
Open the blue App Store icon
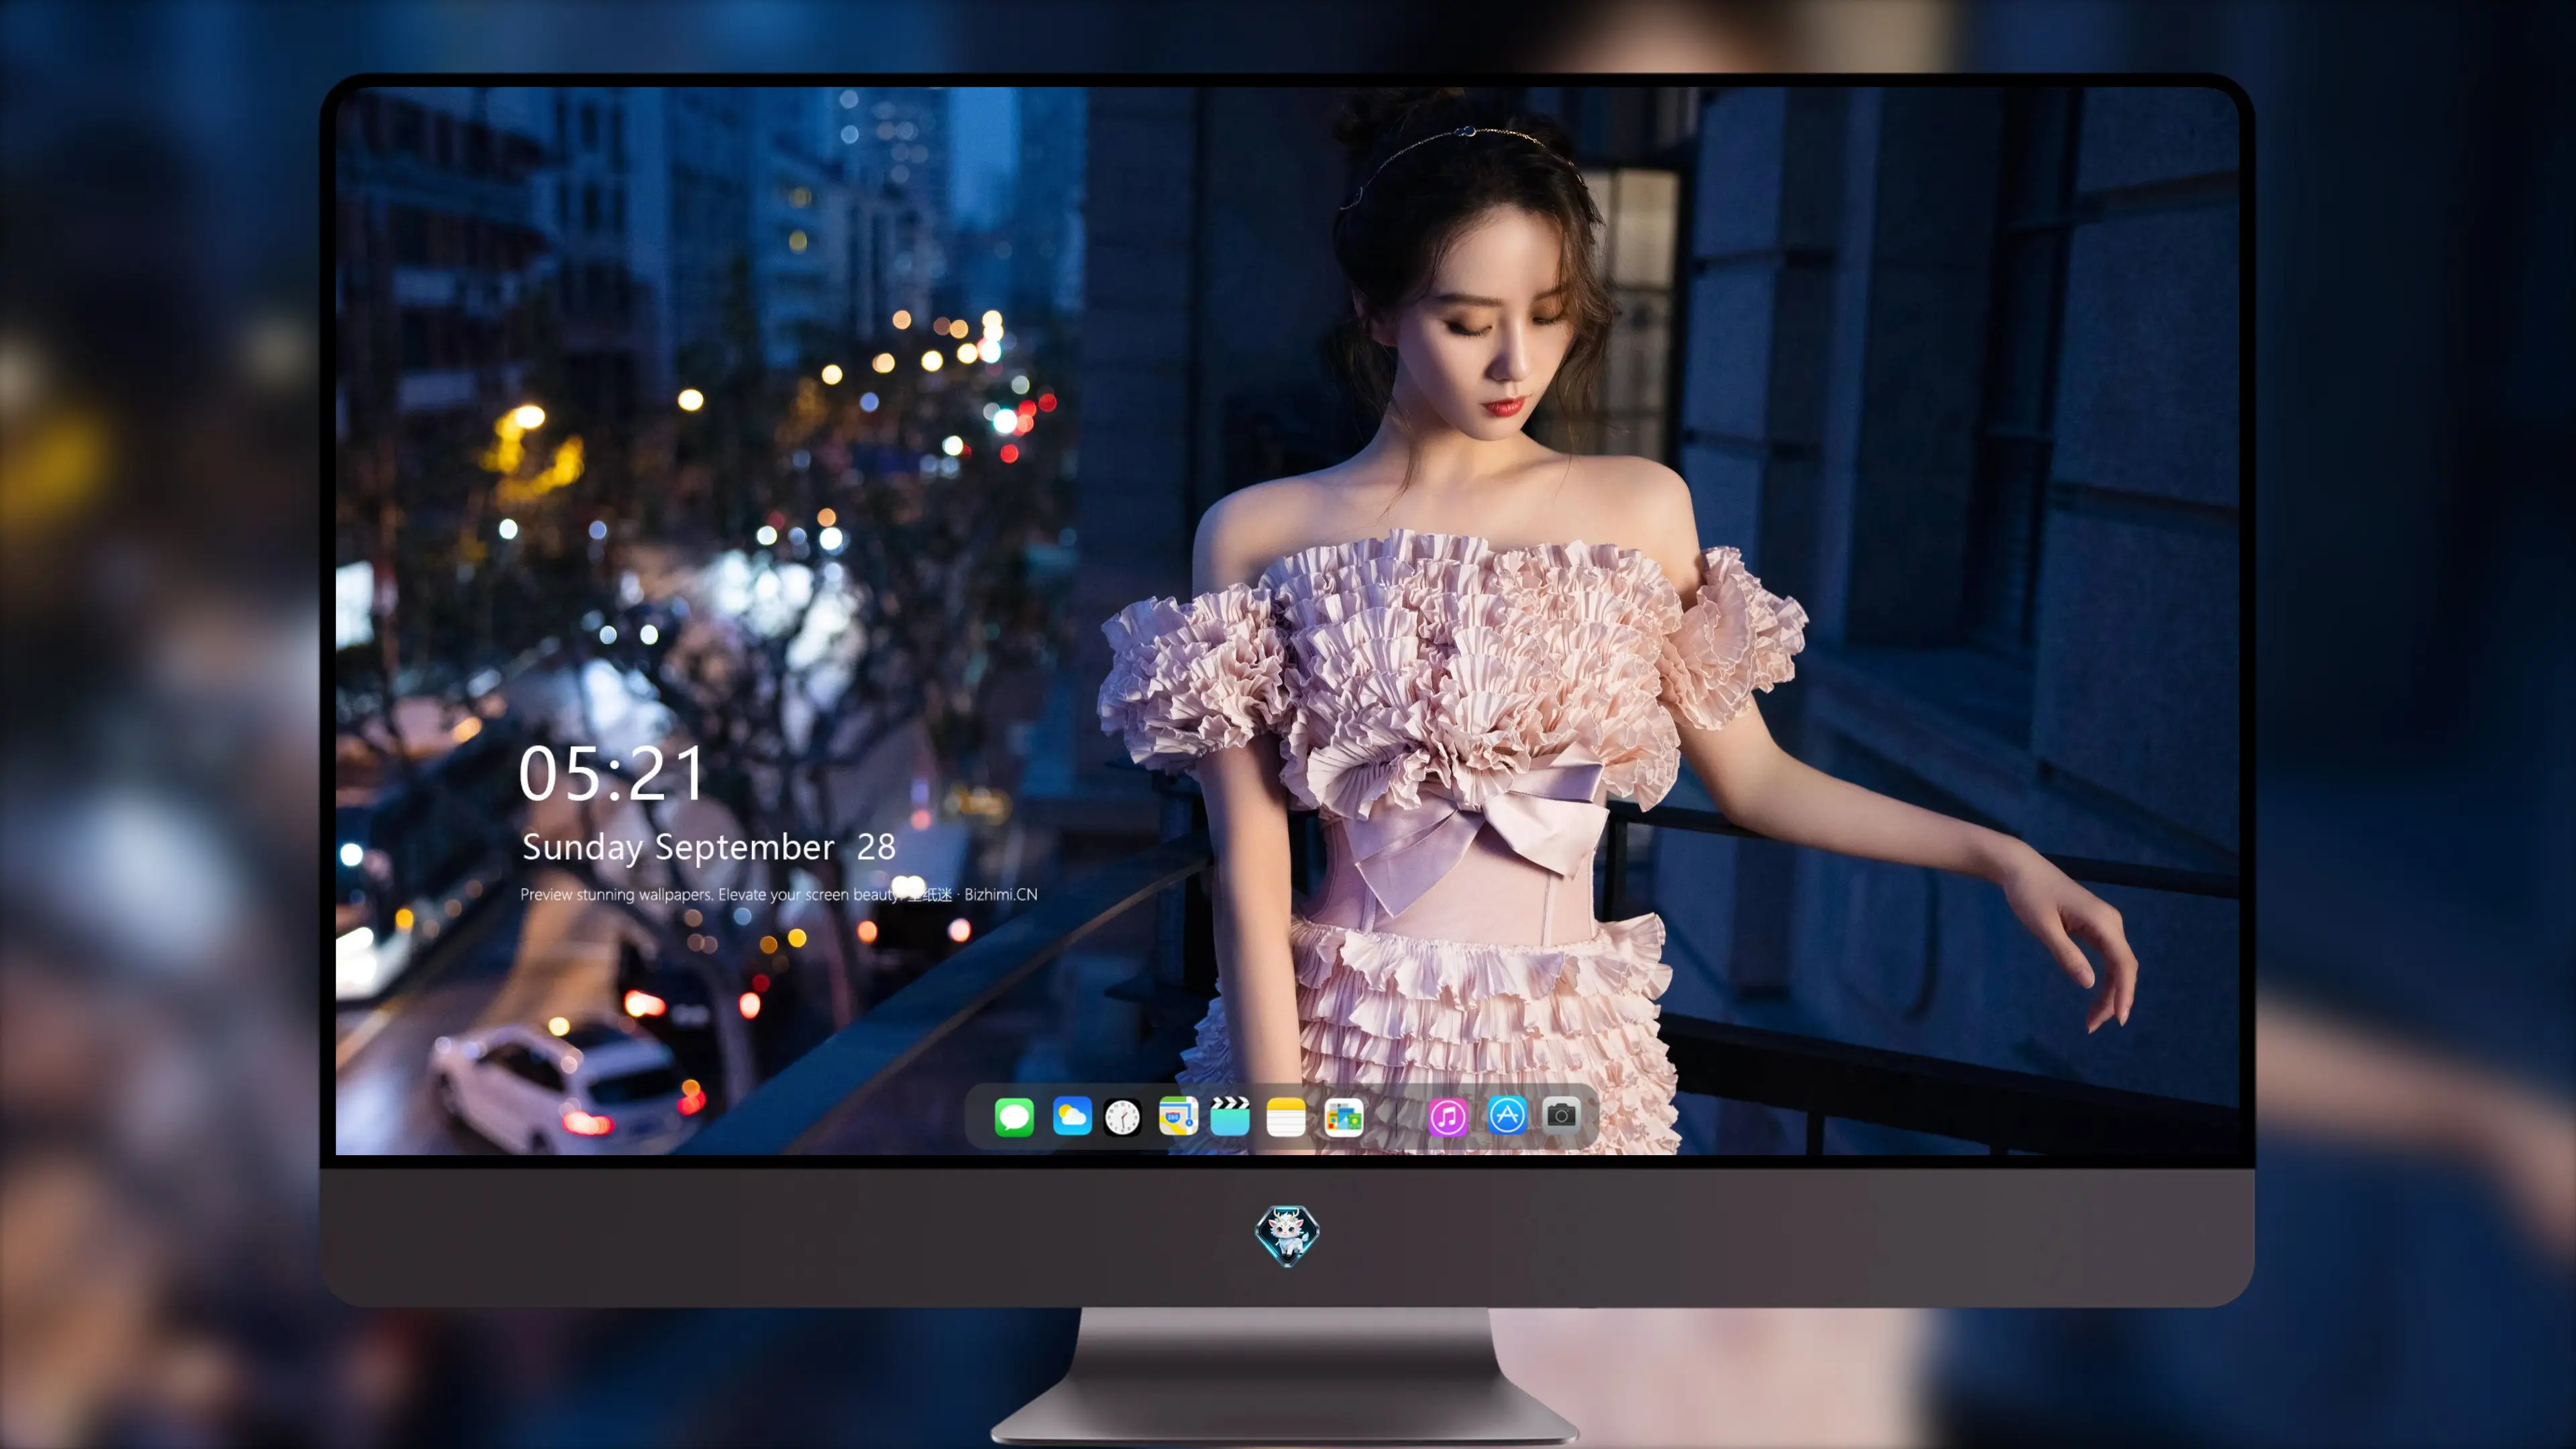point(1507,1115)
